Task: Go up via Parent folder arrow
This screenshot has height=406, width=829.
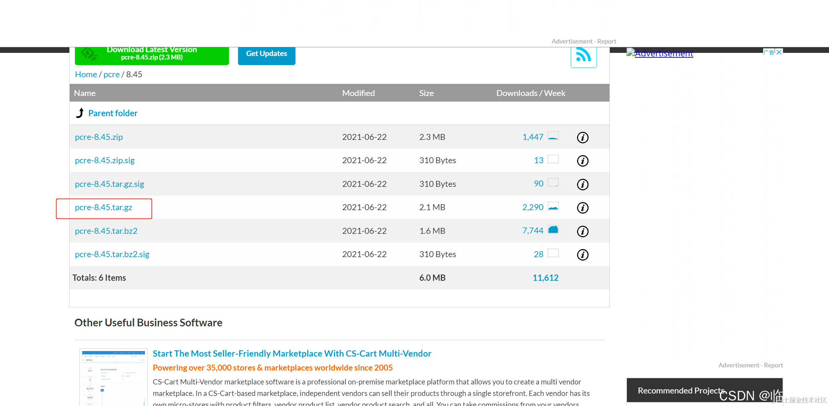Action: pos(80,113)
